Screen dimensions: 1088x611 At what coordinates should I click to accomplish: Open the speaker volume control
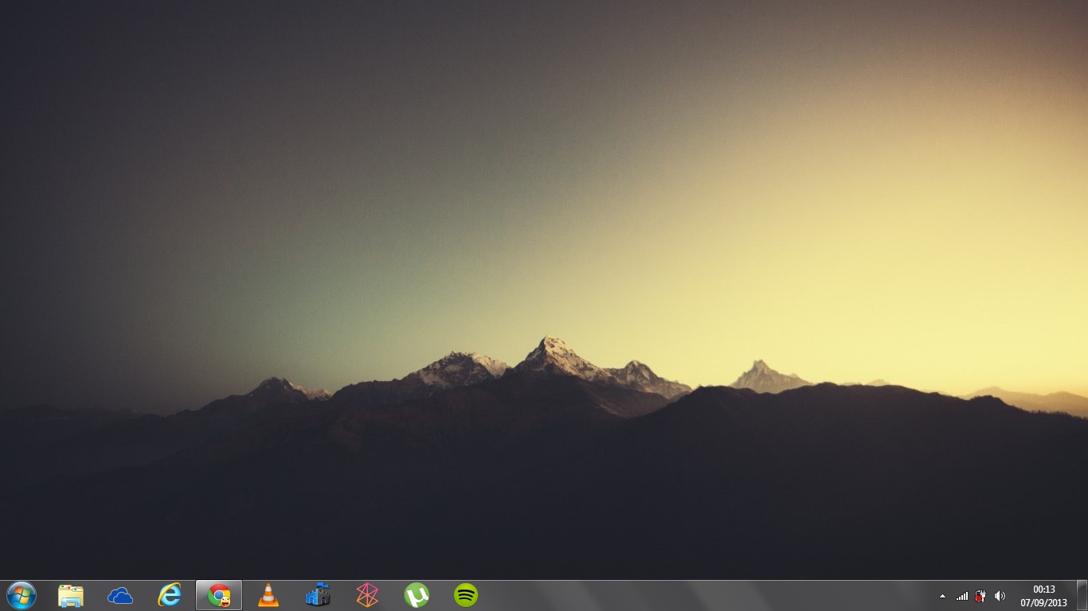click(1000, 596)
